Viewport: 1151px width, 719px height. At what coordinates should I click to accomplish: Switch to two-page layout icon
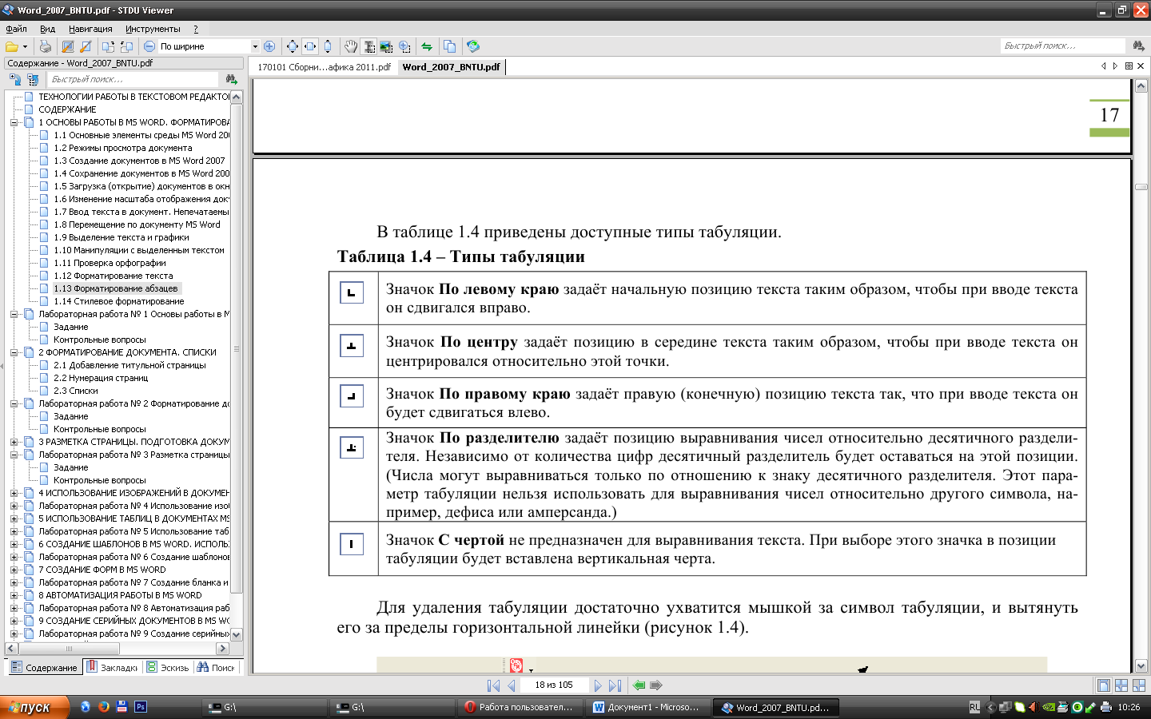coord(1121,685)
